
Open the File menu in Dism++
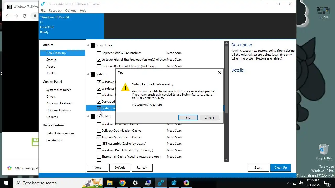click(x=43, y=11)
